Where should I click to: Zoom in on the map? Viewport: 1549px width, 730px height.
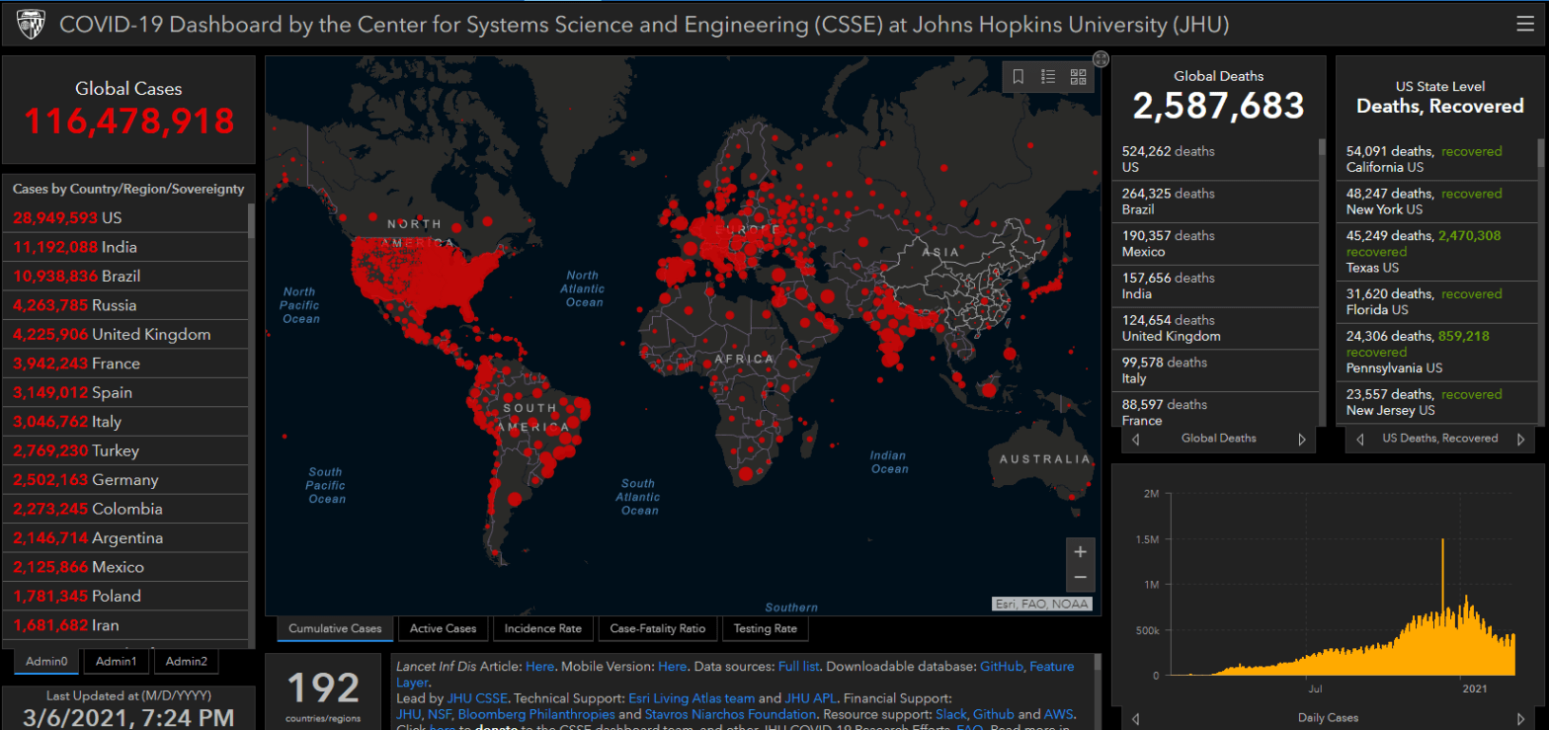[x=1080, y=551]
